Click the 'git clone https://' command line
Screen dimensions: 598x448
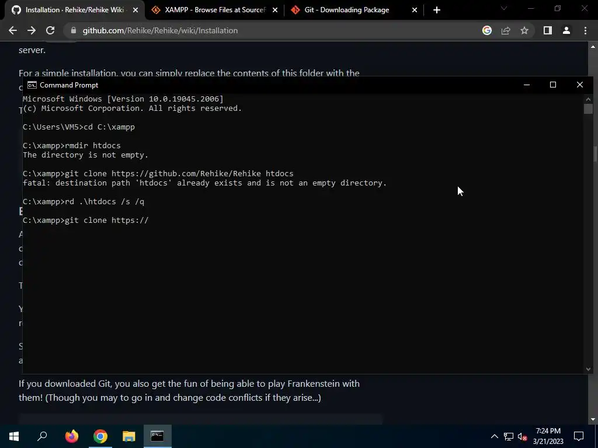point(86,220)
